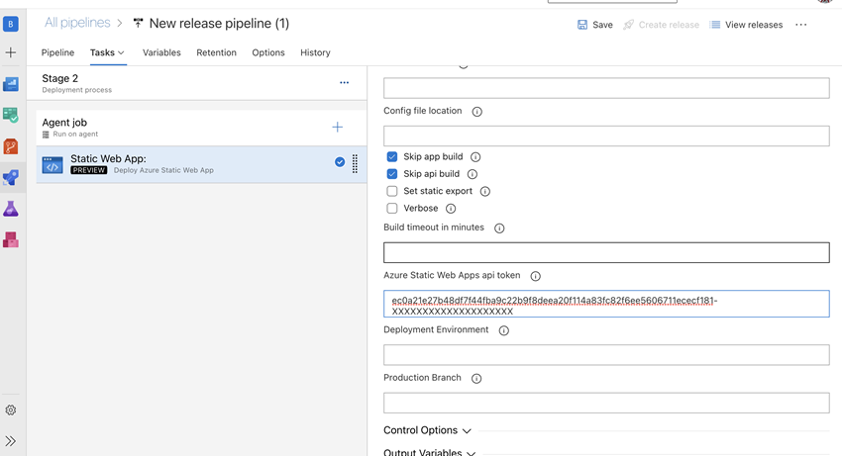Screen dimensions: 842x456
Task: Open Artifacts package icon in sidebar
Action: (11, 239)
